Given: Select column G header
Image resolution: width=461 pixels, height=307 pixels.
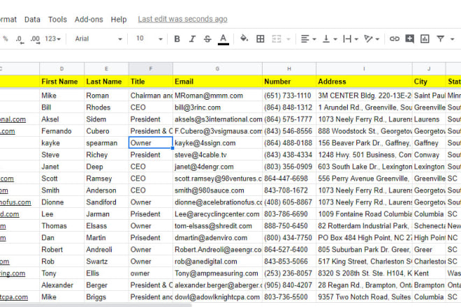Looking at the screenshot, I should pyautogui.click(x=217, y=69).
